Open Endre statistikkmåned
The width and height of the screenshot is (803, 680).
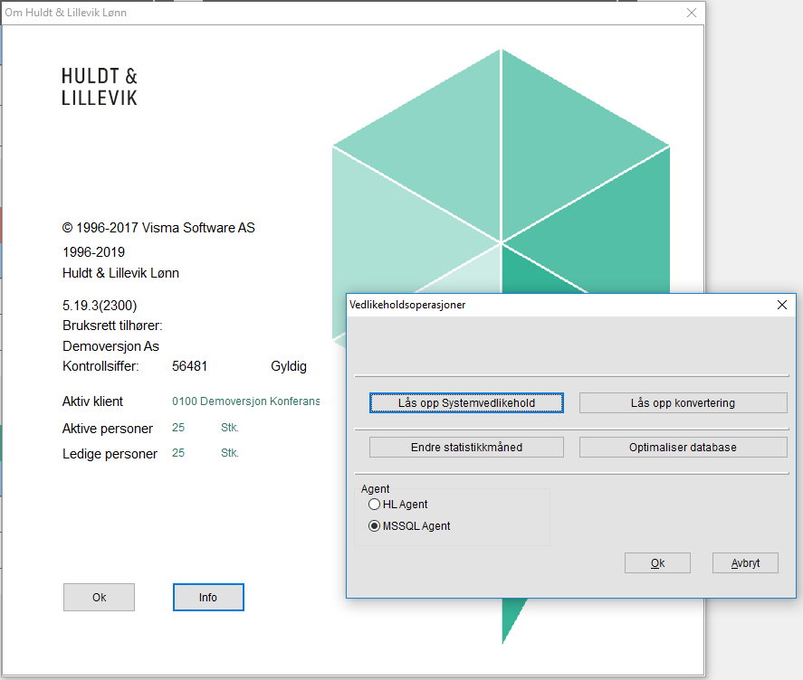tap(466, 448)
